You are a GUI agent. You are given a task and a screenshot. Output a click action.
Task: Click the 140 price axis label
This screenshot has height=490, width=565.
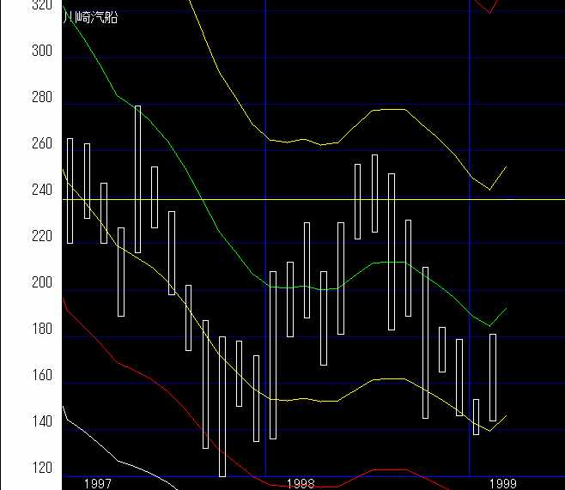41,422
